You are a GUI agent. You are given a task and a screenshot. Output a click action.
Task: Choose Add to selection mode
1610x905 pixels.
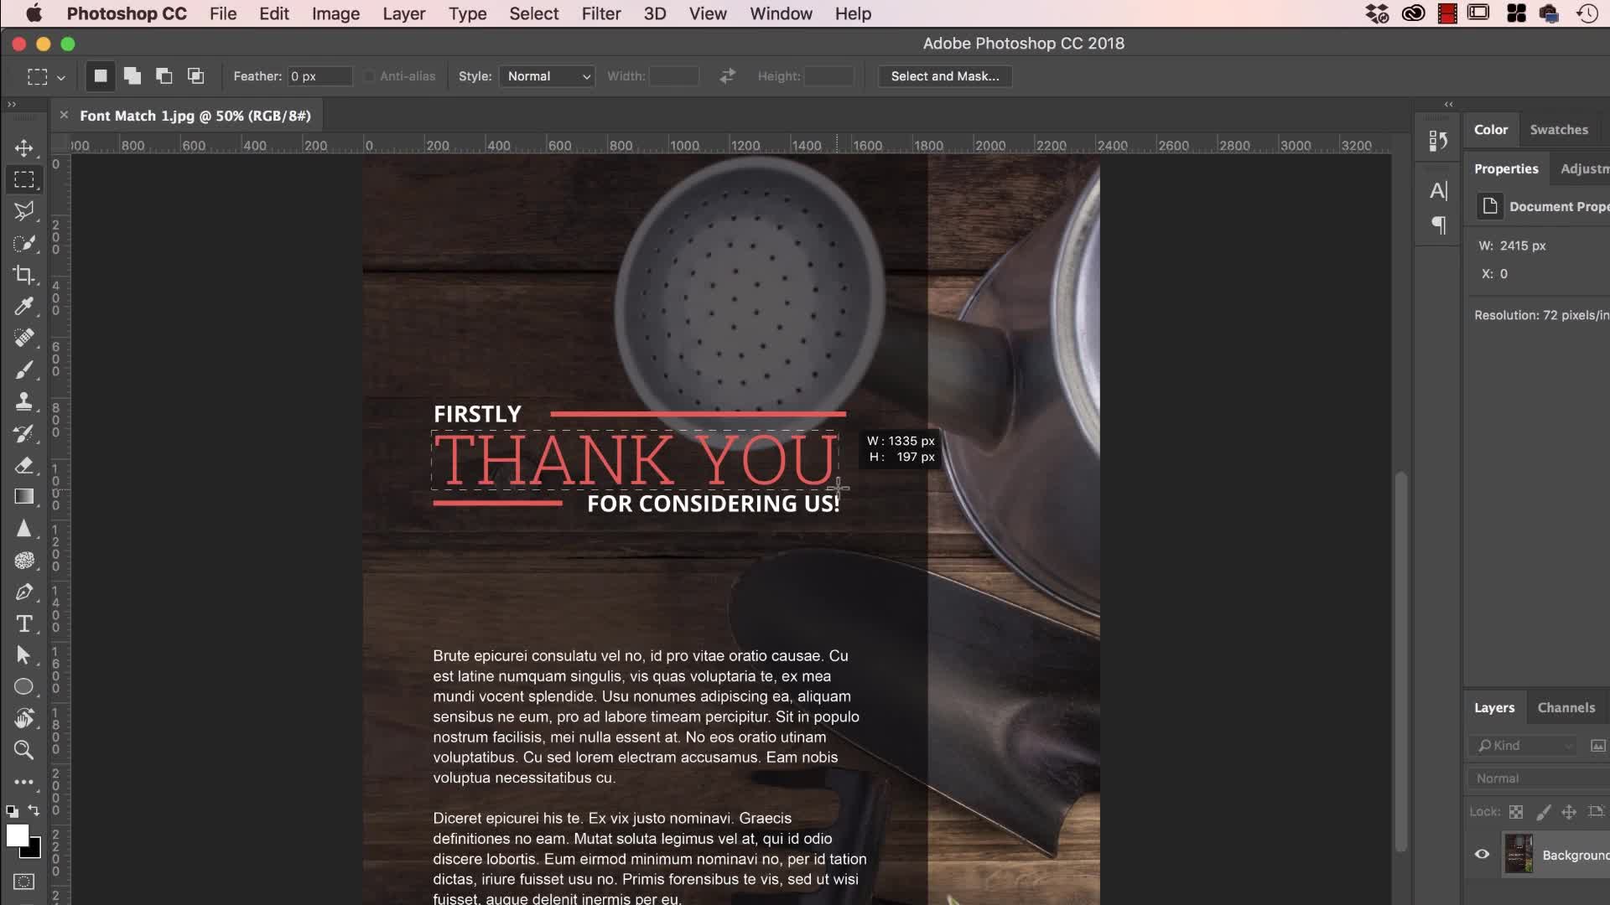[x=132, y=76]
